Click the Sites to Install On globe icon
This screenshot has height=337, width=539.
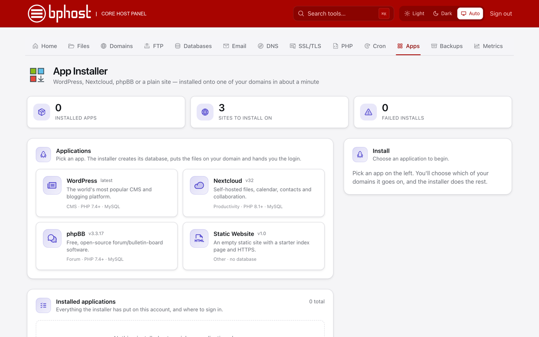coord(205,112)
